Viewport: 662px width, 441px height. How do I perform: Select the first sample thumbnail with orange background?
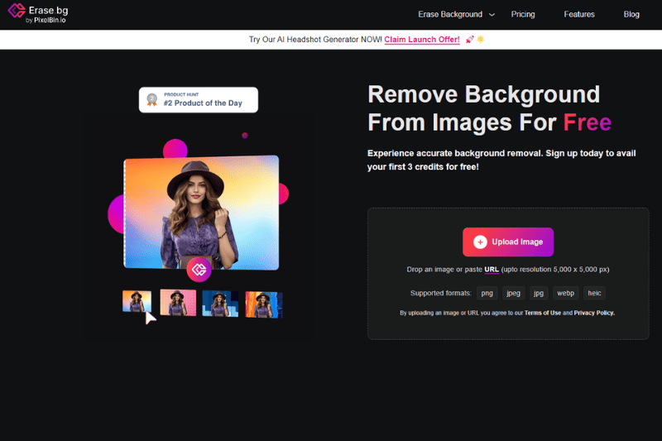[137, 303]
